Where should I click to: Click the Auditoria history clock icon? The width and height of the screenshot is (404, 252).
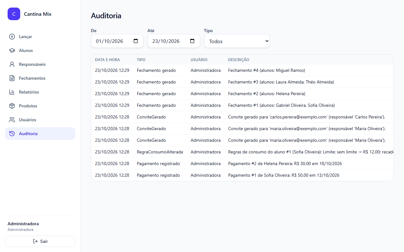pos(12,134)
